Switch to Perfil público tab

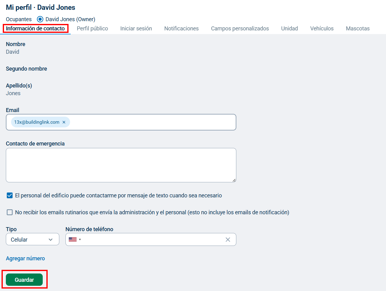93,29
